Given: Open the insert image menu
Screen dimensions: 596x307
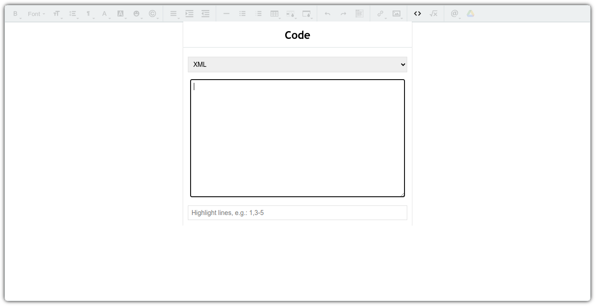Looking at the screenshot, I should (x=397, y=14).
